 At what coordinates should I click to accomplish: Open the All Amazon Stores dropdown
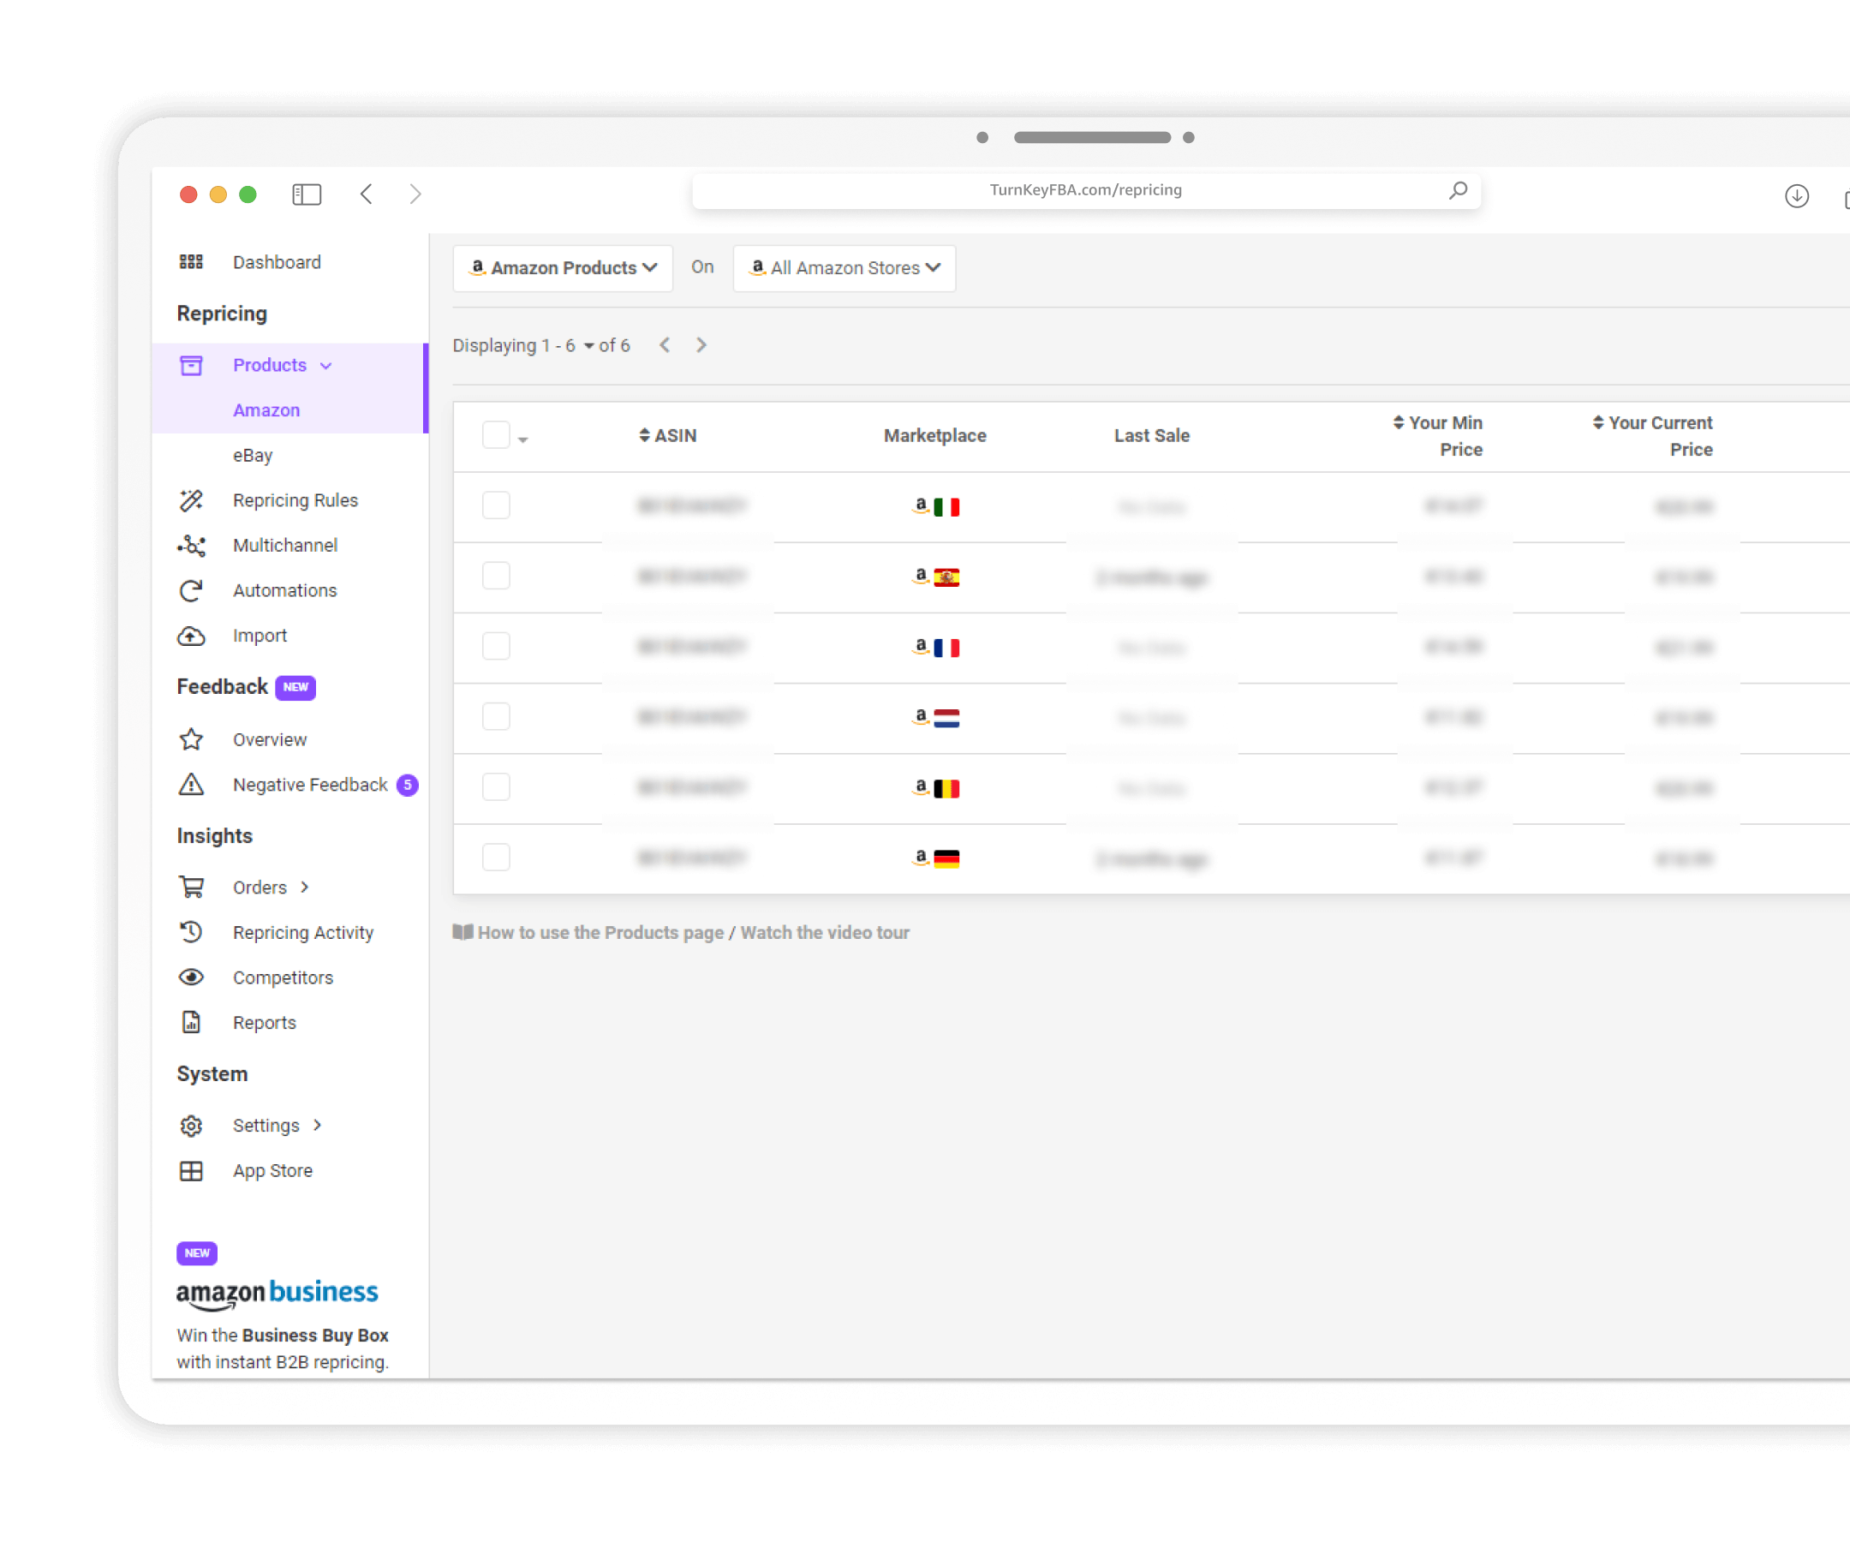click(x=844, y=268)
